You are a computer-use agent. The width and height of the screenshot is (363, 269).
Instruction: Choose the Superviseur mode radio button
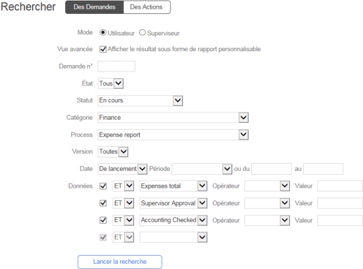[x=143, y=33]
